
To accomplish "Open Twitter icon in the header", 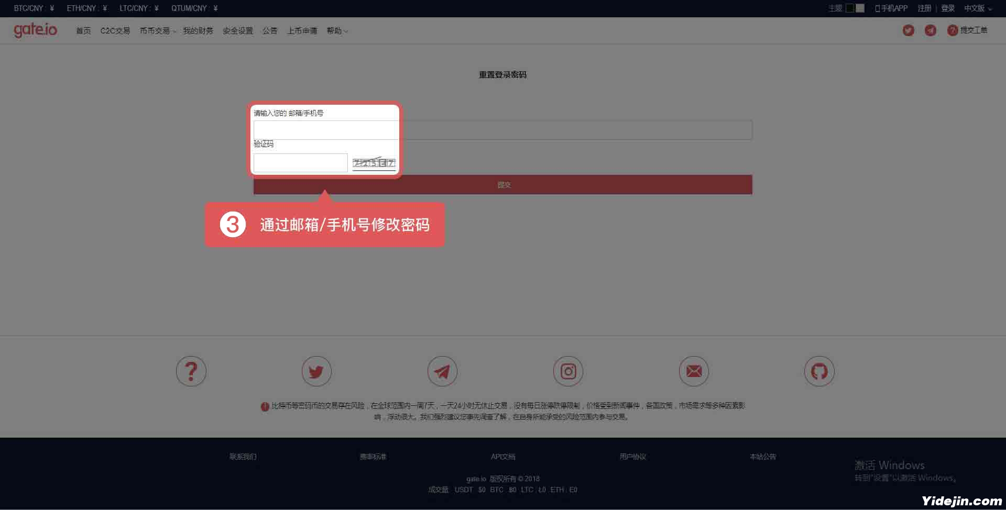I will [908, 30].
